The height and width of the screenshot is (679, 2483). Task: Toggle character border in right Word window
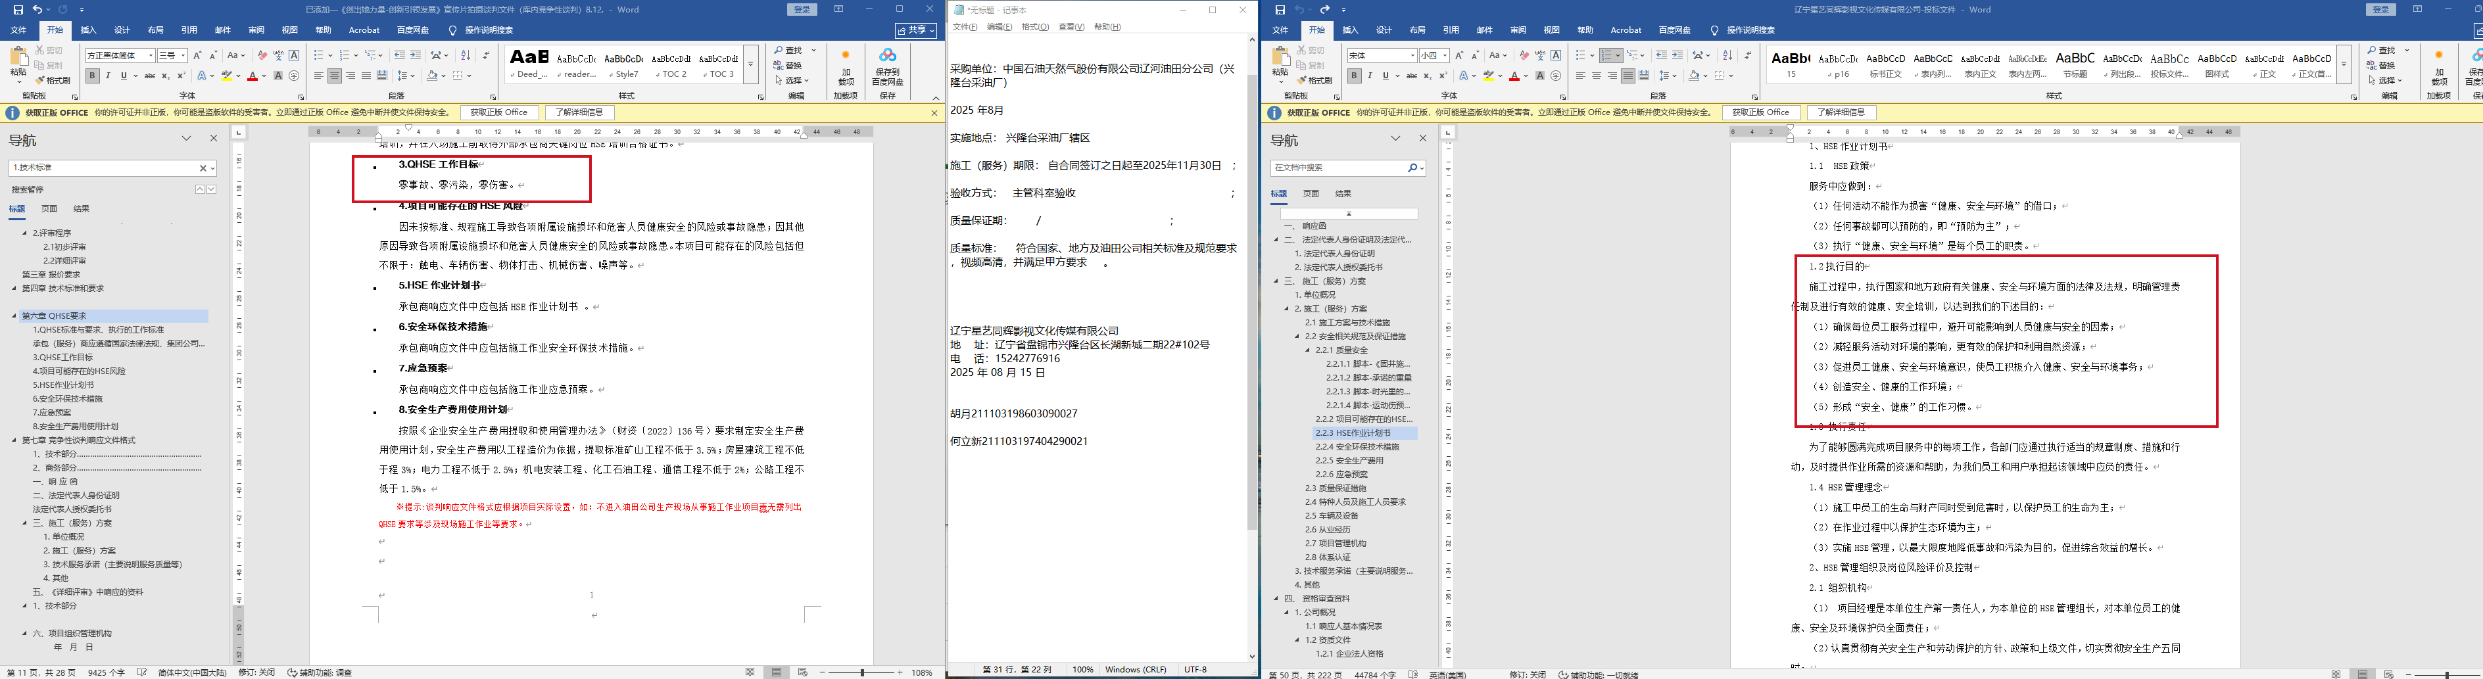[x=1556, y=55]
